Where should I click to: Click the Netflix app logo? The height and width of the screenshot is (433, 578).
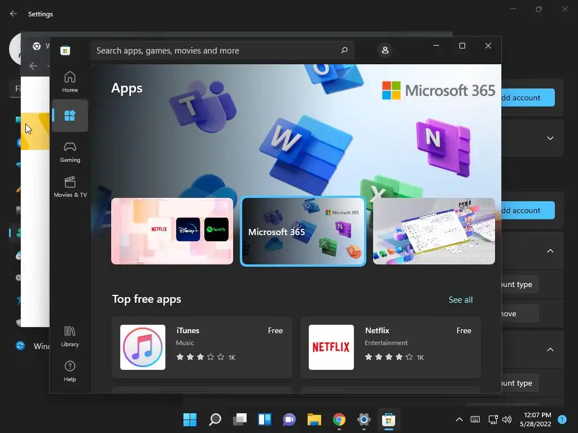click(331, 347)
